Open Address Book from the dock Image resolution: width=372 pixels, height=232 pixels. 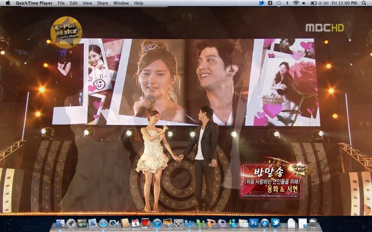[125, 223]
